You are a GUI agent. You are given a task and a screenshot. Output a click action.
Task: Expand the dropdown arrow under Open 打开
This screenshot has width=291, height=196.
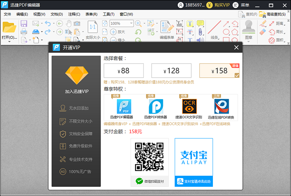[9, 42]
